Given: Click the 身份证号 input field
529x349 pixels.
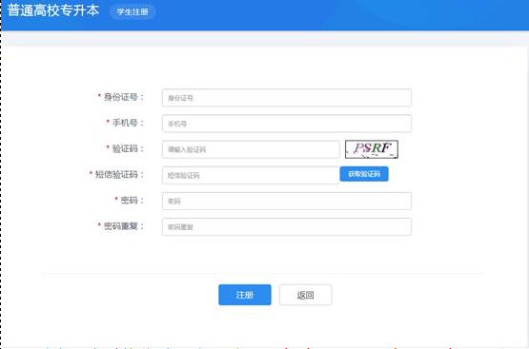Looking at the screenshot, I should pyautogui.click(x=287, y=98).
